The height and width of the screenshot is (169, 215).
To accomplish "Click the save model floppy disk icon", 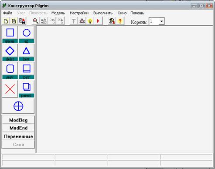I will pyautogui.click(x=22, y=21).
